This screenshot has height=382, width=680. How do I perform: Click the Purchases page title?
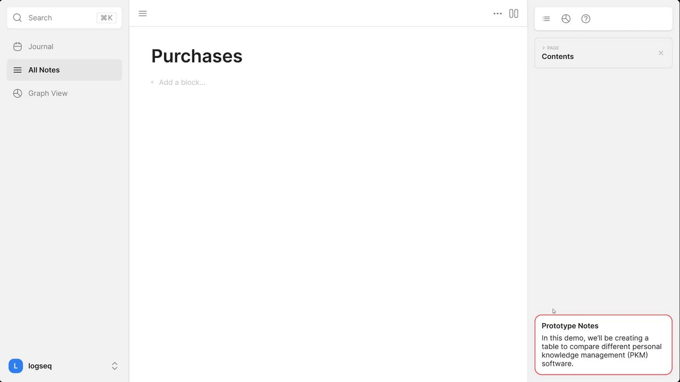pyautogui.click(x=197, y=56)
